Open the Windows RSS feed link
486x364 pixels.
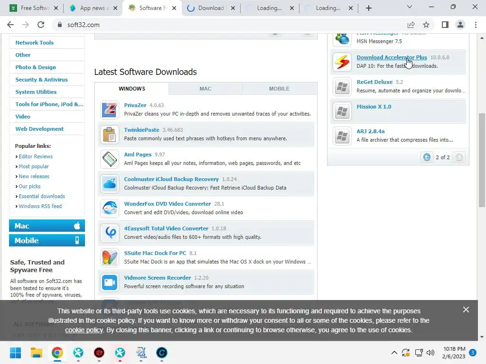click(40, 206)
